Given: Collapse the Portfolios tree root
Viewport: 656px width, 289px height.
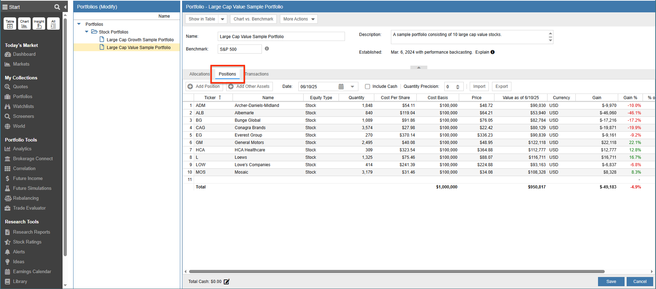Looking at the screenshot, I should [79, 24].
